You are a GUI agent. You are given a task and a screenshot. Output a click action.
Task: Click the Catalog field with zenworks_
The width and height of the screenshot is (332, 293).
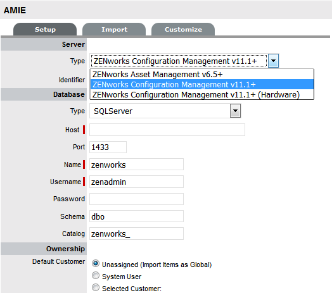(136, 234)
